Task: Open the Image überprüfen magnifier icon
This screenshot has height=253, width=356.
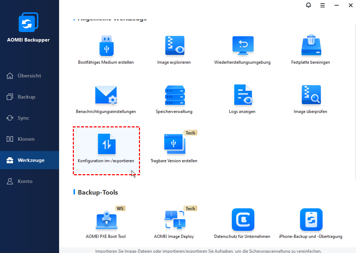Action: (x=311, y=95)
